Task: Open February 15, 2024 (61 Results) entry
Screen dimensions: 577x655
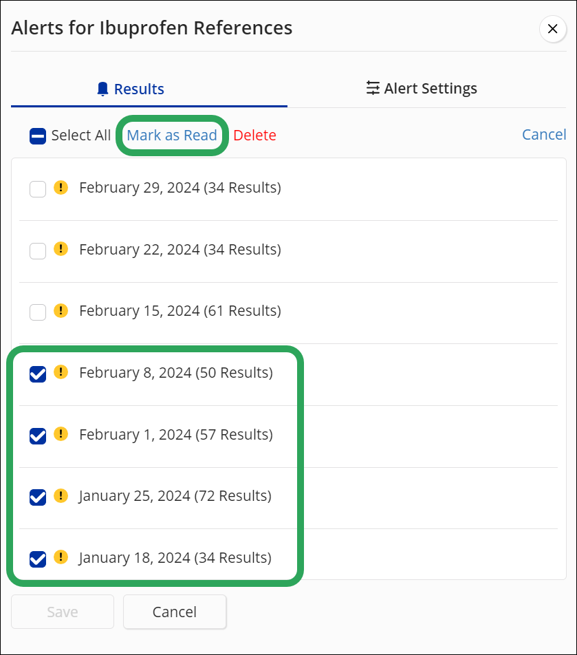Action: point(180,311)
